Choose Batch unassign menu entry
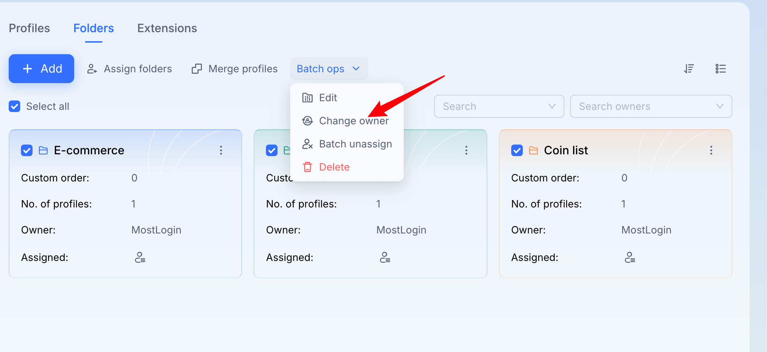Viewport: 767px width, 352px height. pyautogui.click(x=347, y=144)
